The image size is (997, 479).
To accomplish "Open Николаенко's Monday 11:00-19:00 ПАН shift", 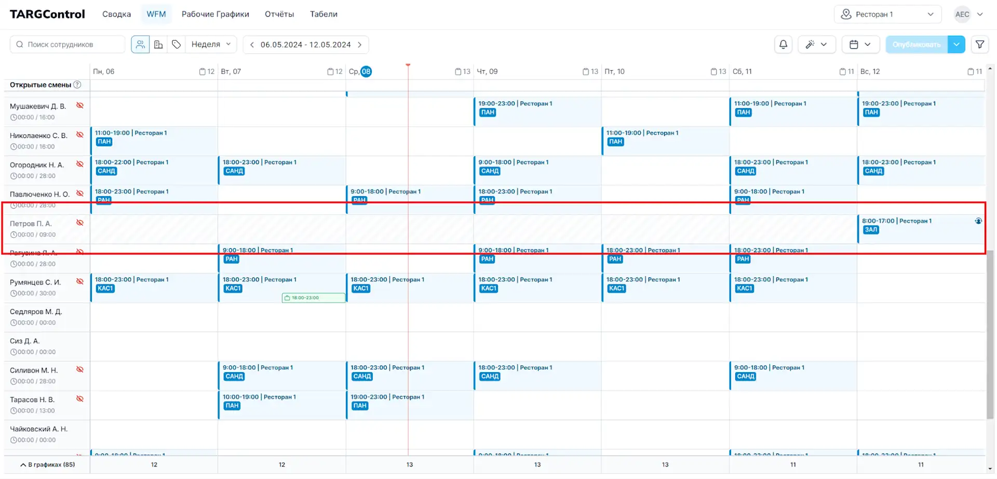I will 154,141.
